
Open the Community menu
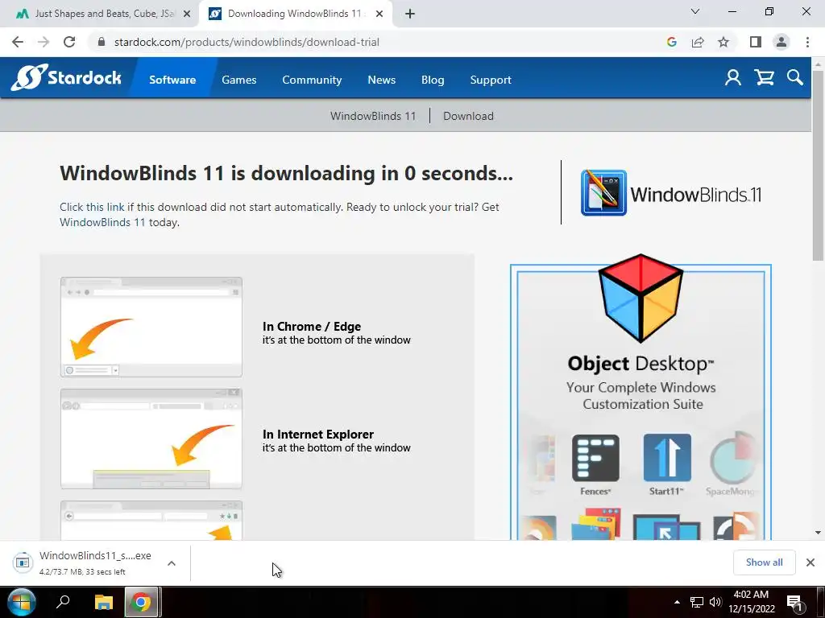312,80
